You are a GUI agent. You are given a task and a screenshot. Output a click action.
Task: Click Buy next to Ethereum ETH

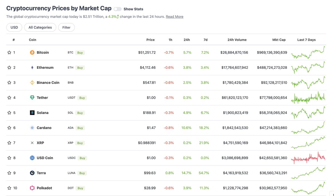[80, 68]
